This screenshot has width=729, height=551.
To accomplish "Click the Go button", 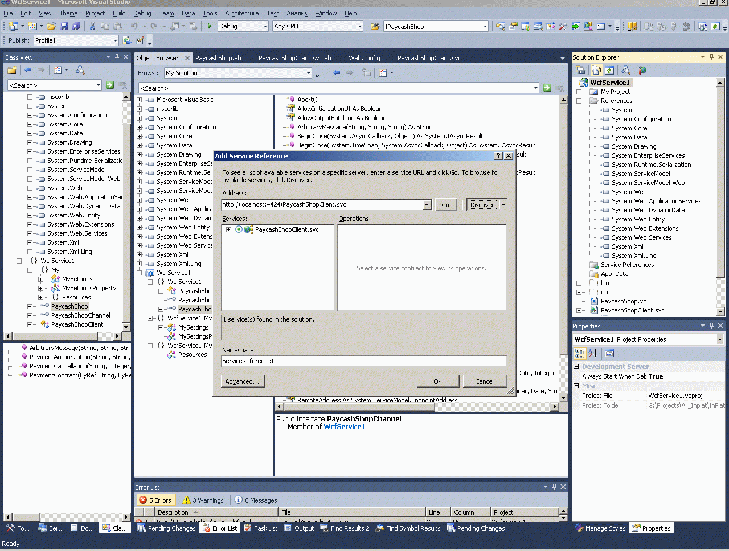I will coord(445,205).
